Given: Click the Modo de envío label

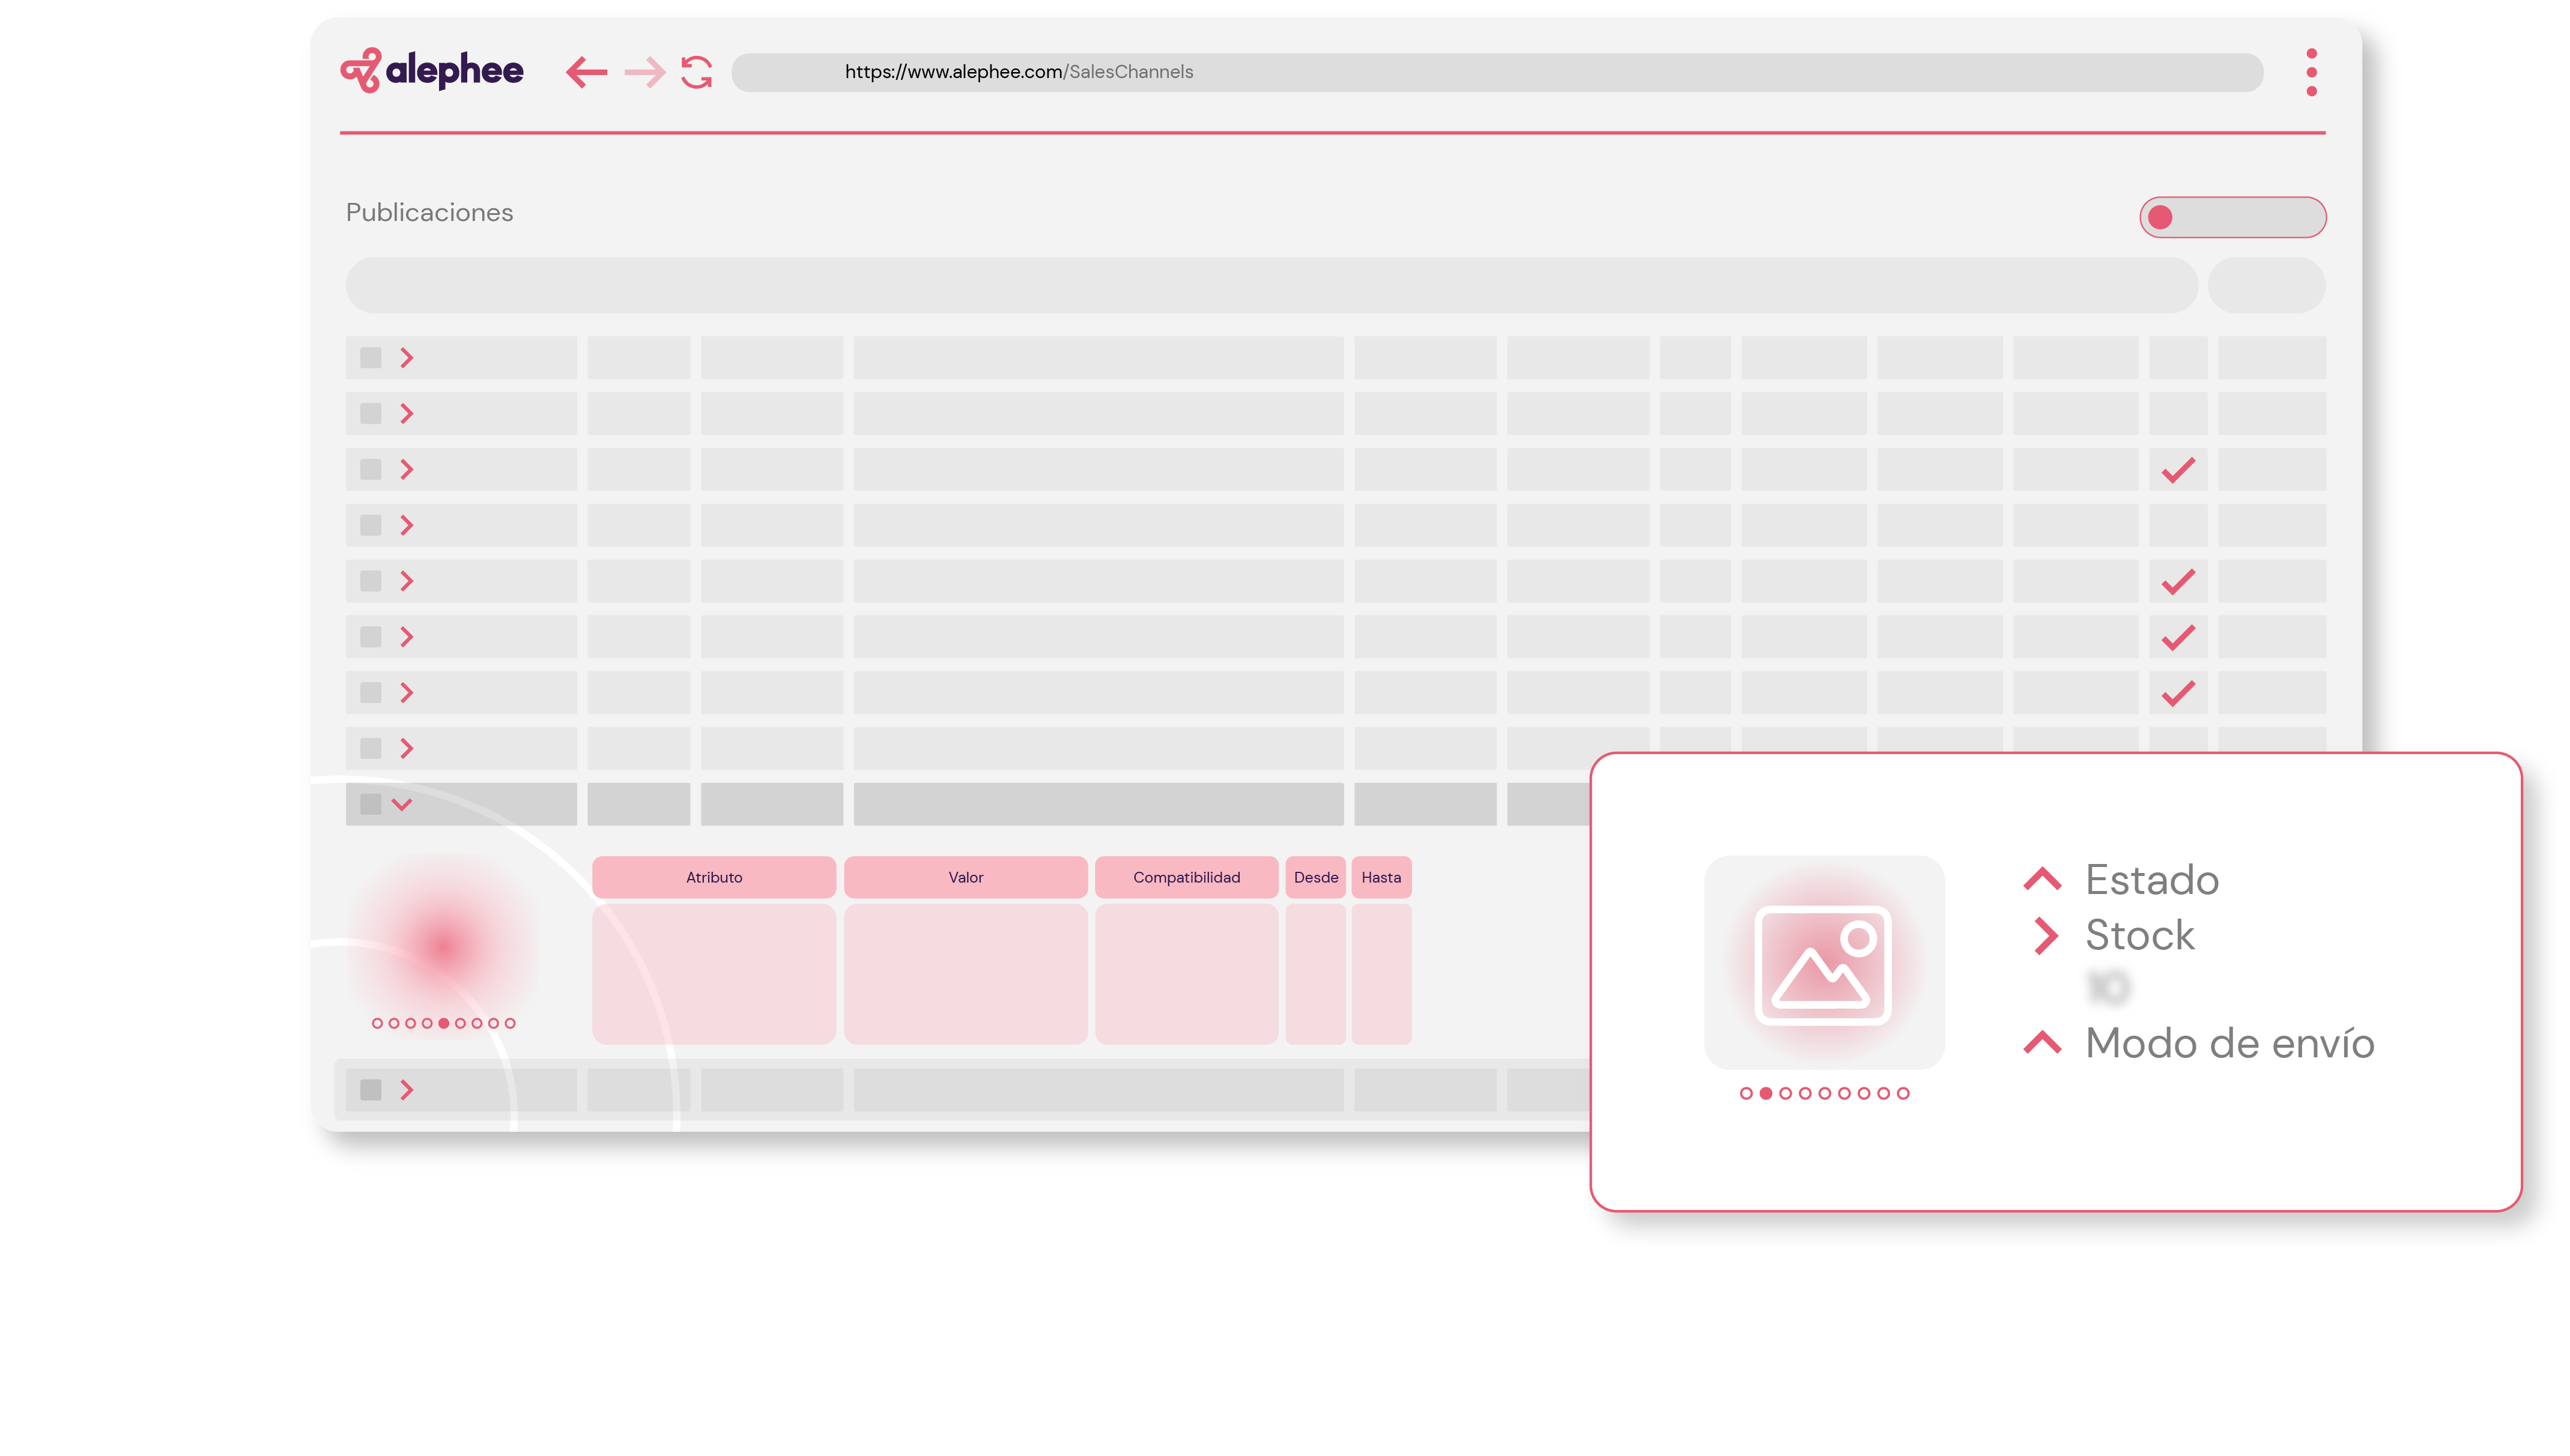Looking at the screenshot, I should pos(2230,1043).
